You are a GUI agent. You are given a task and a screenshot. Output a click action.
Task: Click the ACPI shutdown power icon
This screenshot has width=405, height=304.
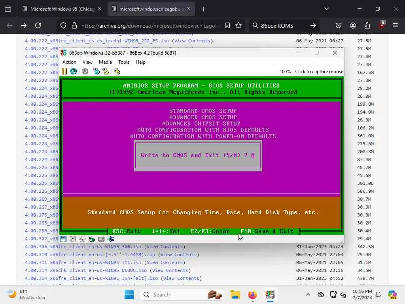pos(85,71)
